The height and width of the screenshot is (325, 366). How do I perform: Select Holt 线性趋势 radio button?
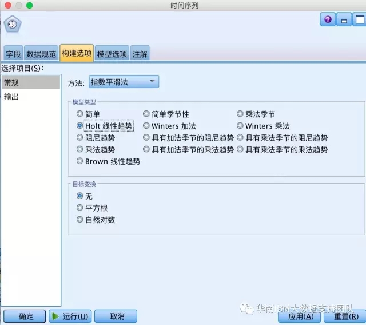80,126
